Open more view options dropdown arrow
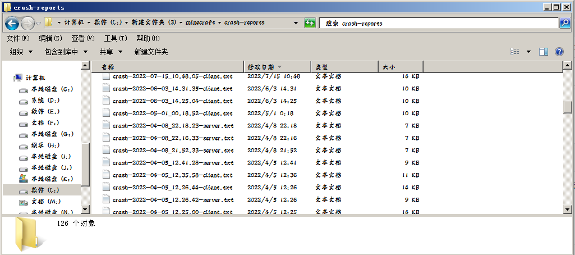The width and height of the screenshot is (575, 255). (528, 52)
